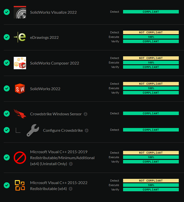Click the Crowdstrike red falcon icon
This screenshot has height=202, width=184.
[x=20, y=114]
